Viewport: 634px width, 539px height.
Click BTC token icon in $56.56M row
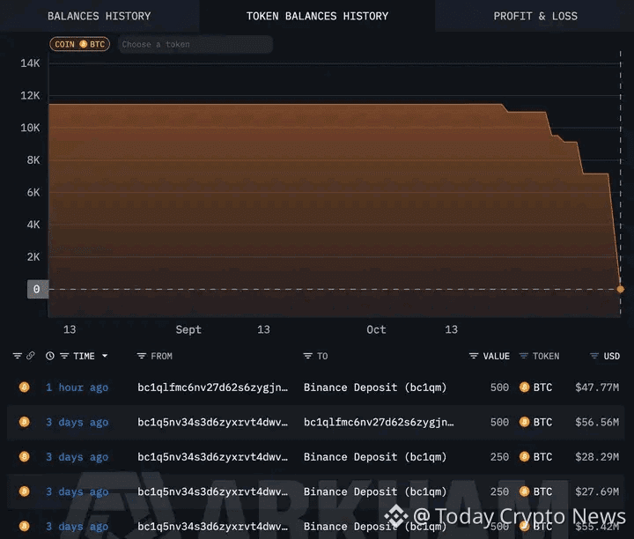[x=525, y=422]
